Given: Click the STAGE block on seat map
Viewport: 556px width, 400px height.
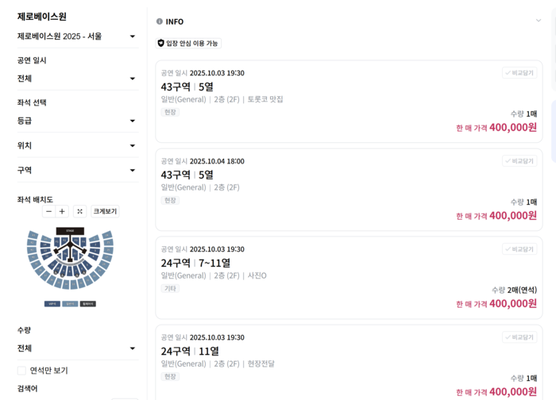Looking at the screenshot, I should click(x=70, y=231).
